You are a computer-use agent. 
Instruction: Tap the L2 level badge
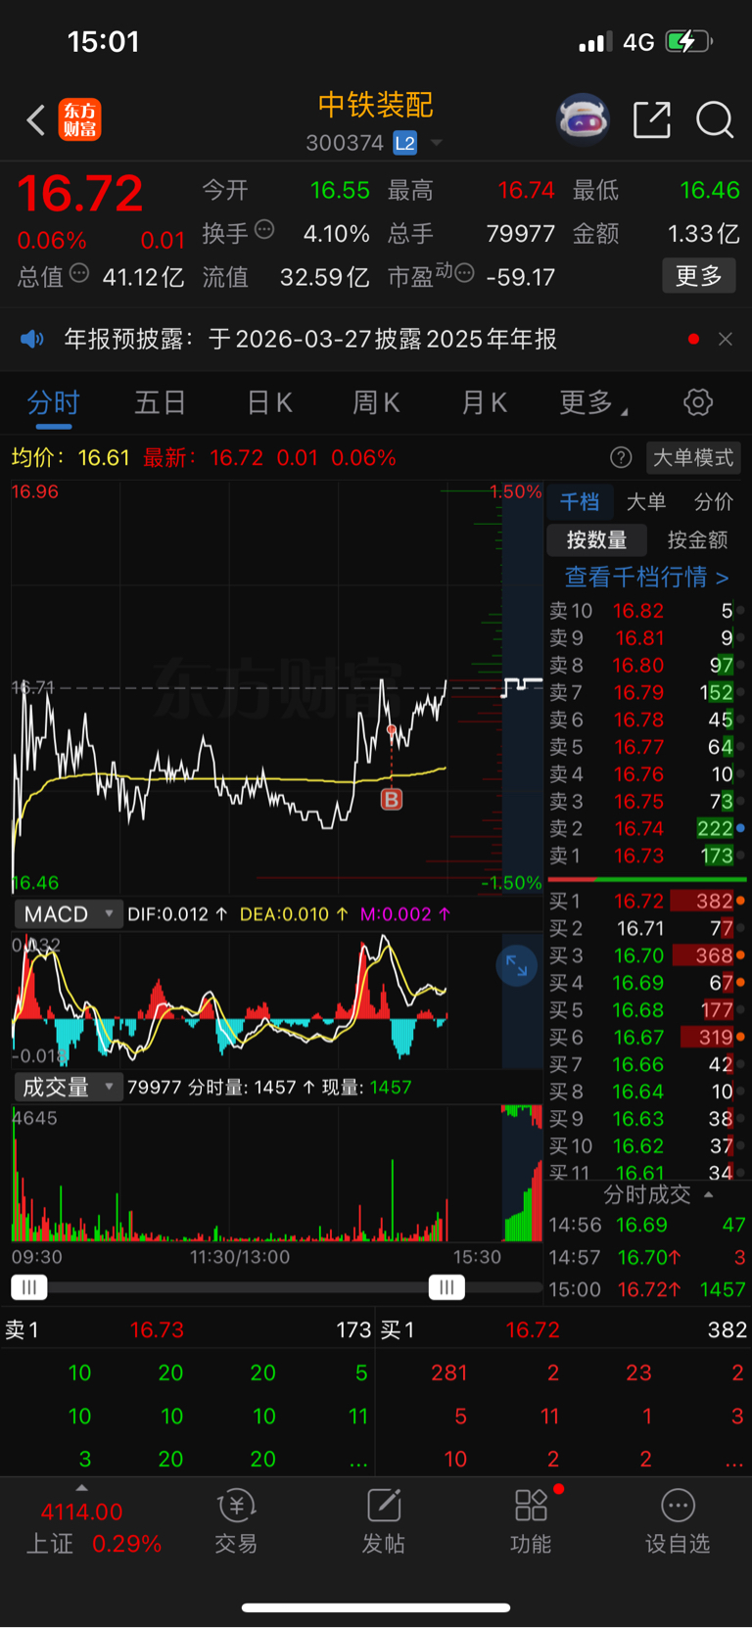pos(405,143)
